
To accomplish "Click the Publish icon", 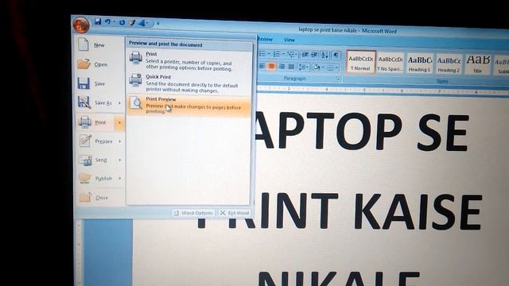I will (x=85, y=178).
